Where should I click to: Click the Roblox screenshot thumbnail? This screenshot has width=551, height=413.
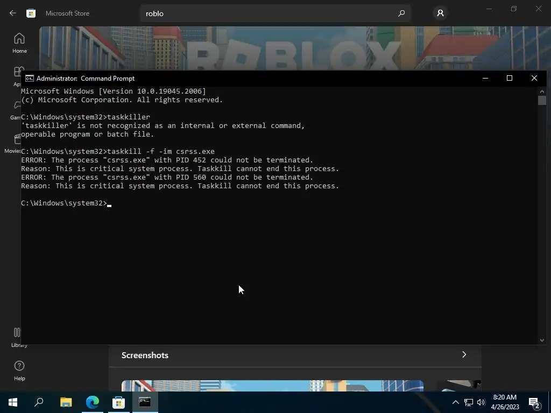point(272,386)
